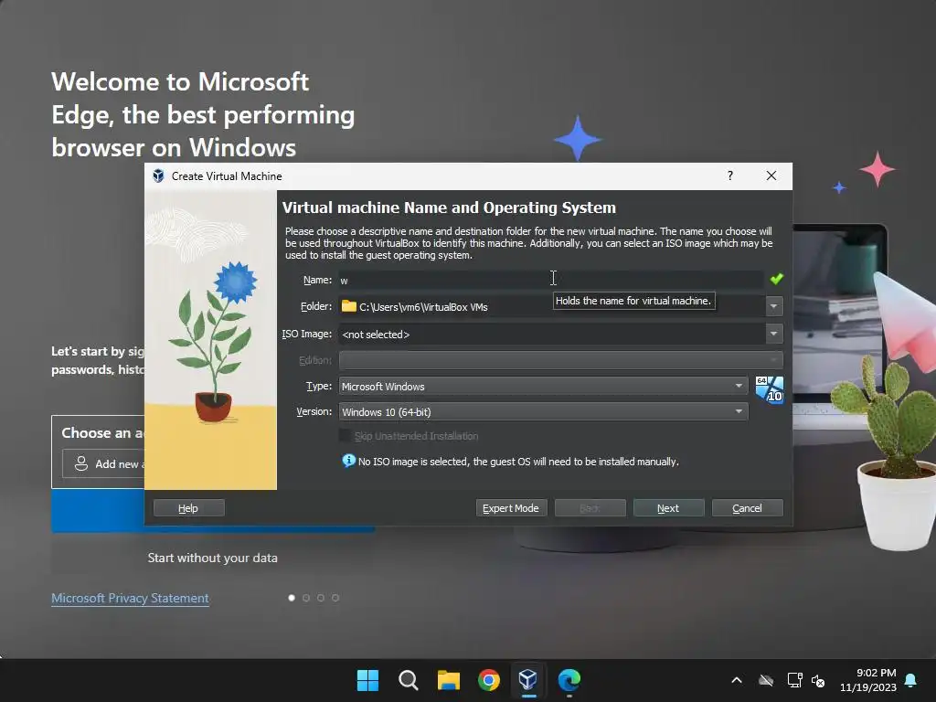Close the Create Virtual Machine dialog
936x702 pixels.
tap(771, 175)
